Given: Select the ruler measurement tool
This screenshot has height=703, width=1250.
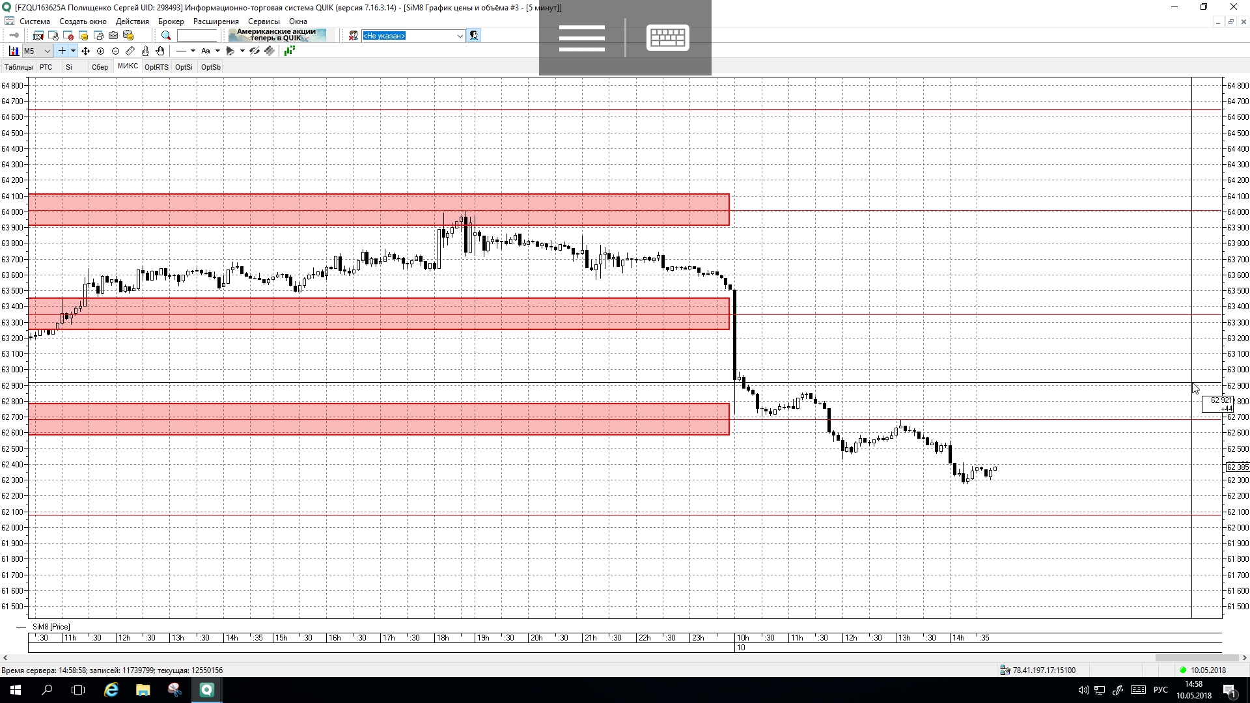Looking at the screenshot, I should tap(130, 51).
